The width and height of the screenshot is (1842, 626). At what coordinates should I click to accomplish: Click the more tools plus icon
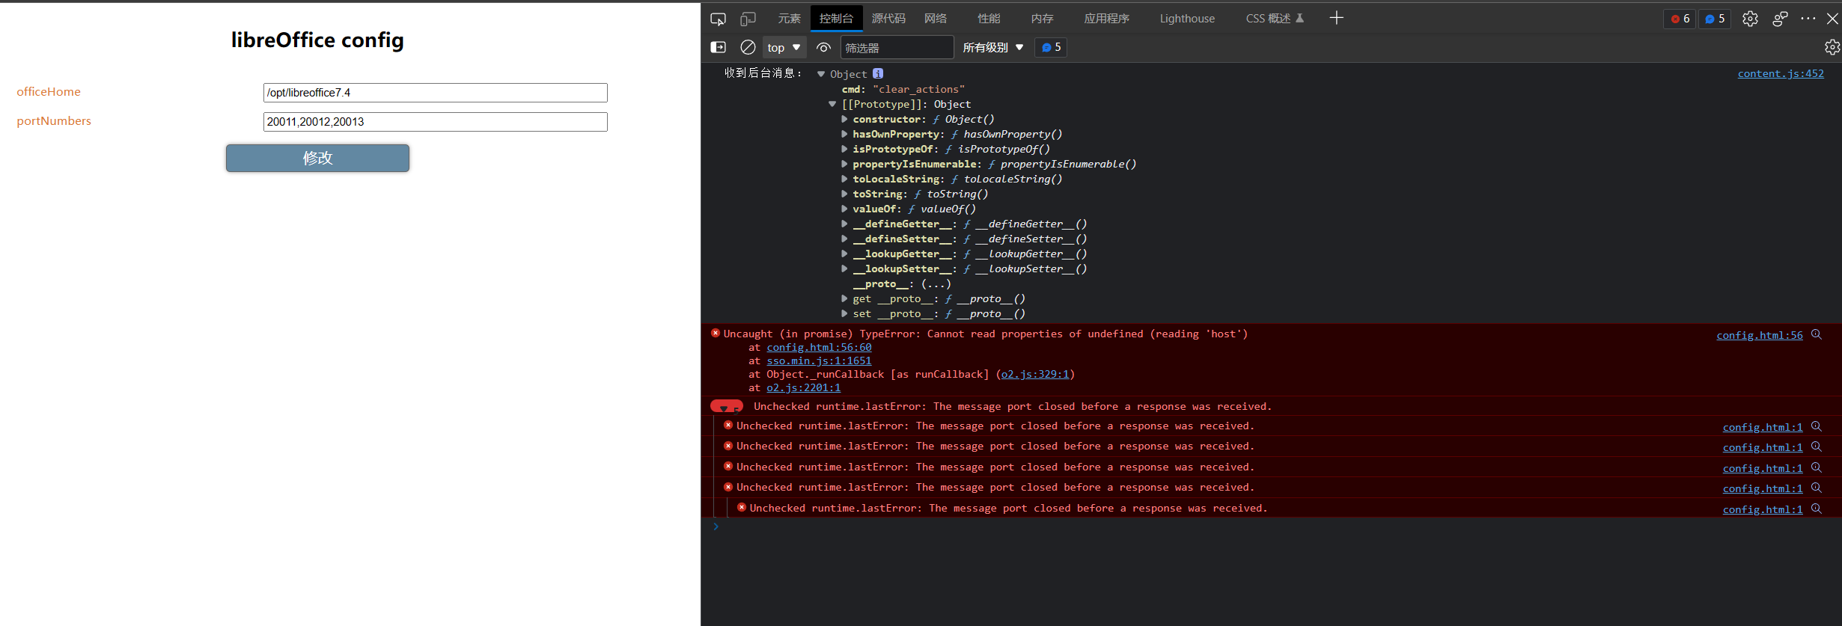coord(1336,18)
